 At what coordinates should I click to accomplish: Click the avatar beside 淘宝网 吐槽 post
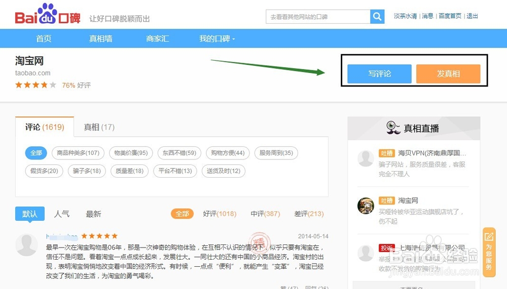(x=366, y=205)
